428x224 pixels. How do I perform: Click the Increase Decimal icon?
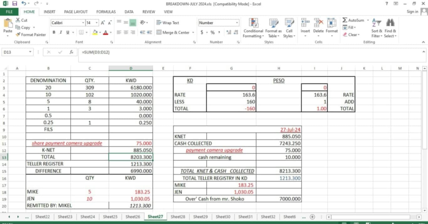pos(229,32)
